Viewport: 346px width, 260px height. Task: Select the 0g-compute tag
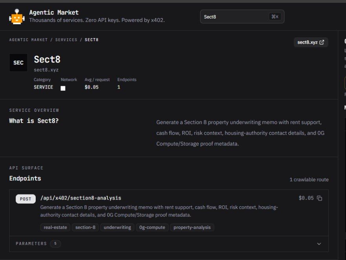click(152, 227)
